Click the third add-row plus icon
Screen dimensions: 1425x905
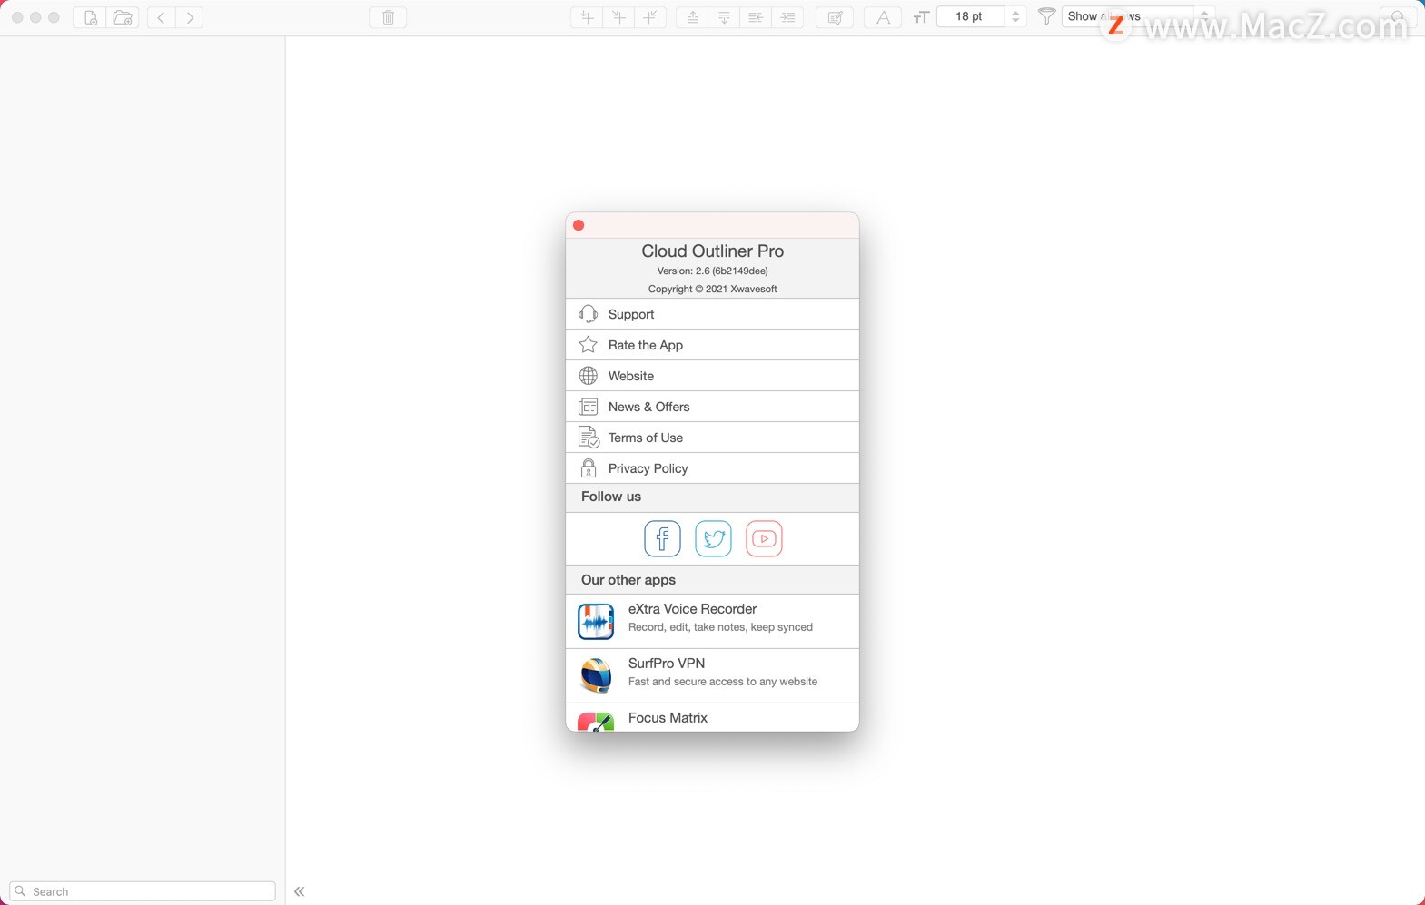click(x=650, y=17)
